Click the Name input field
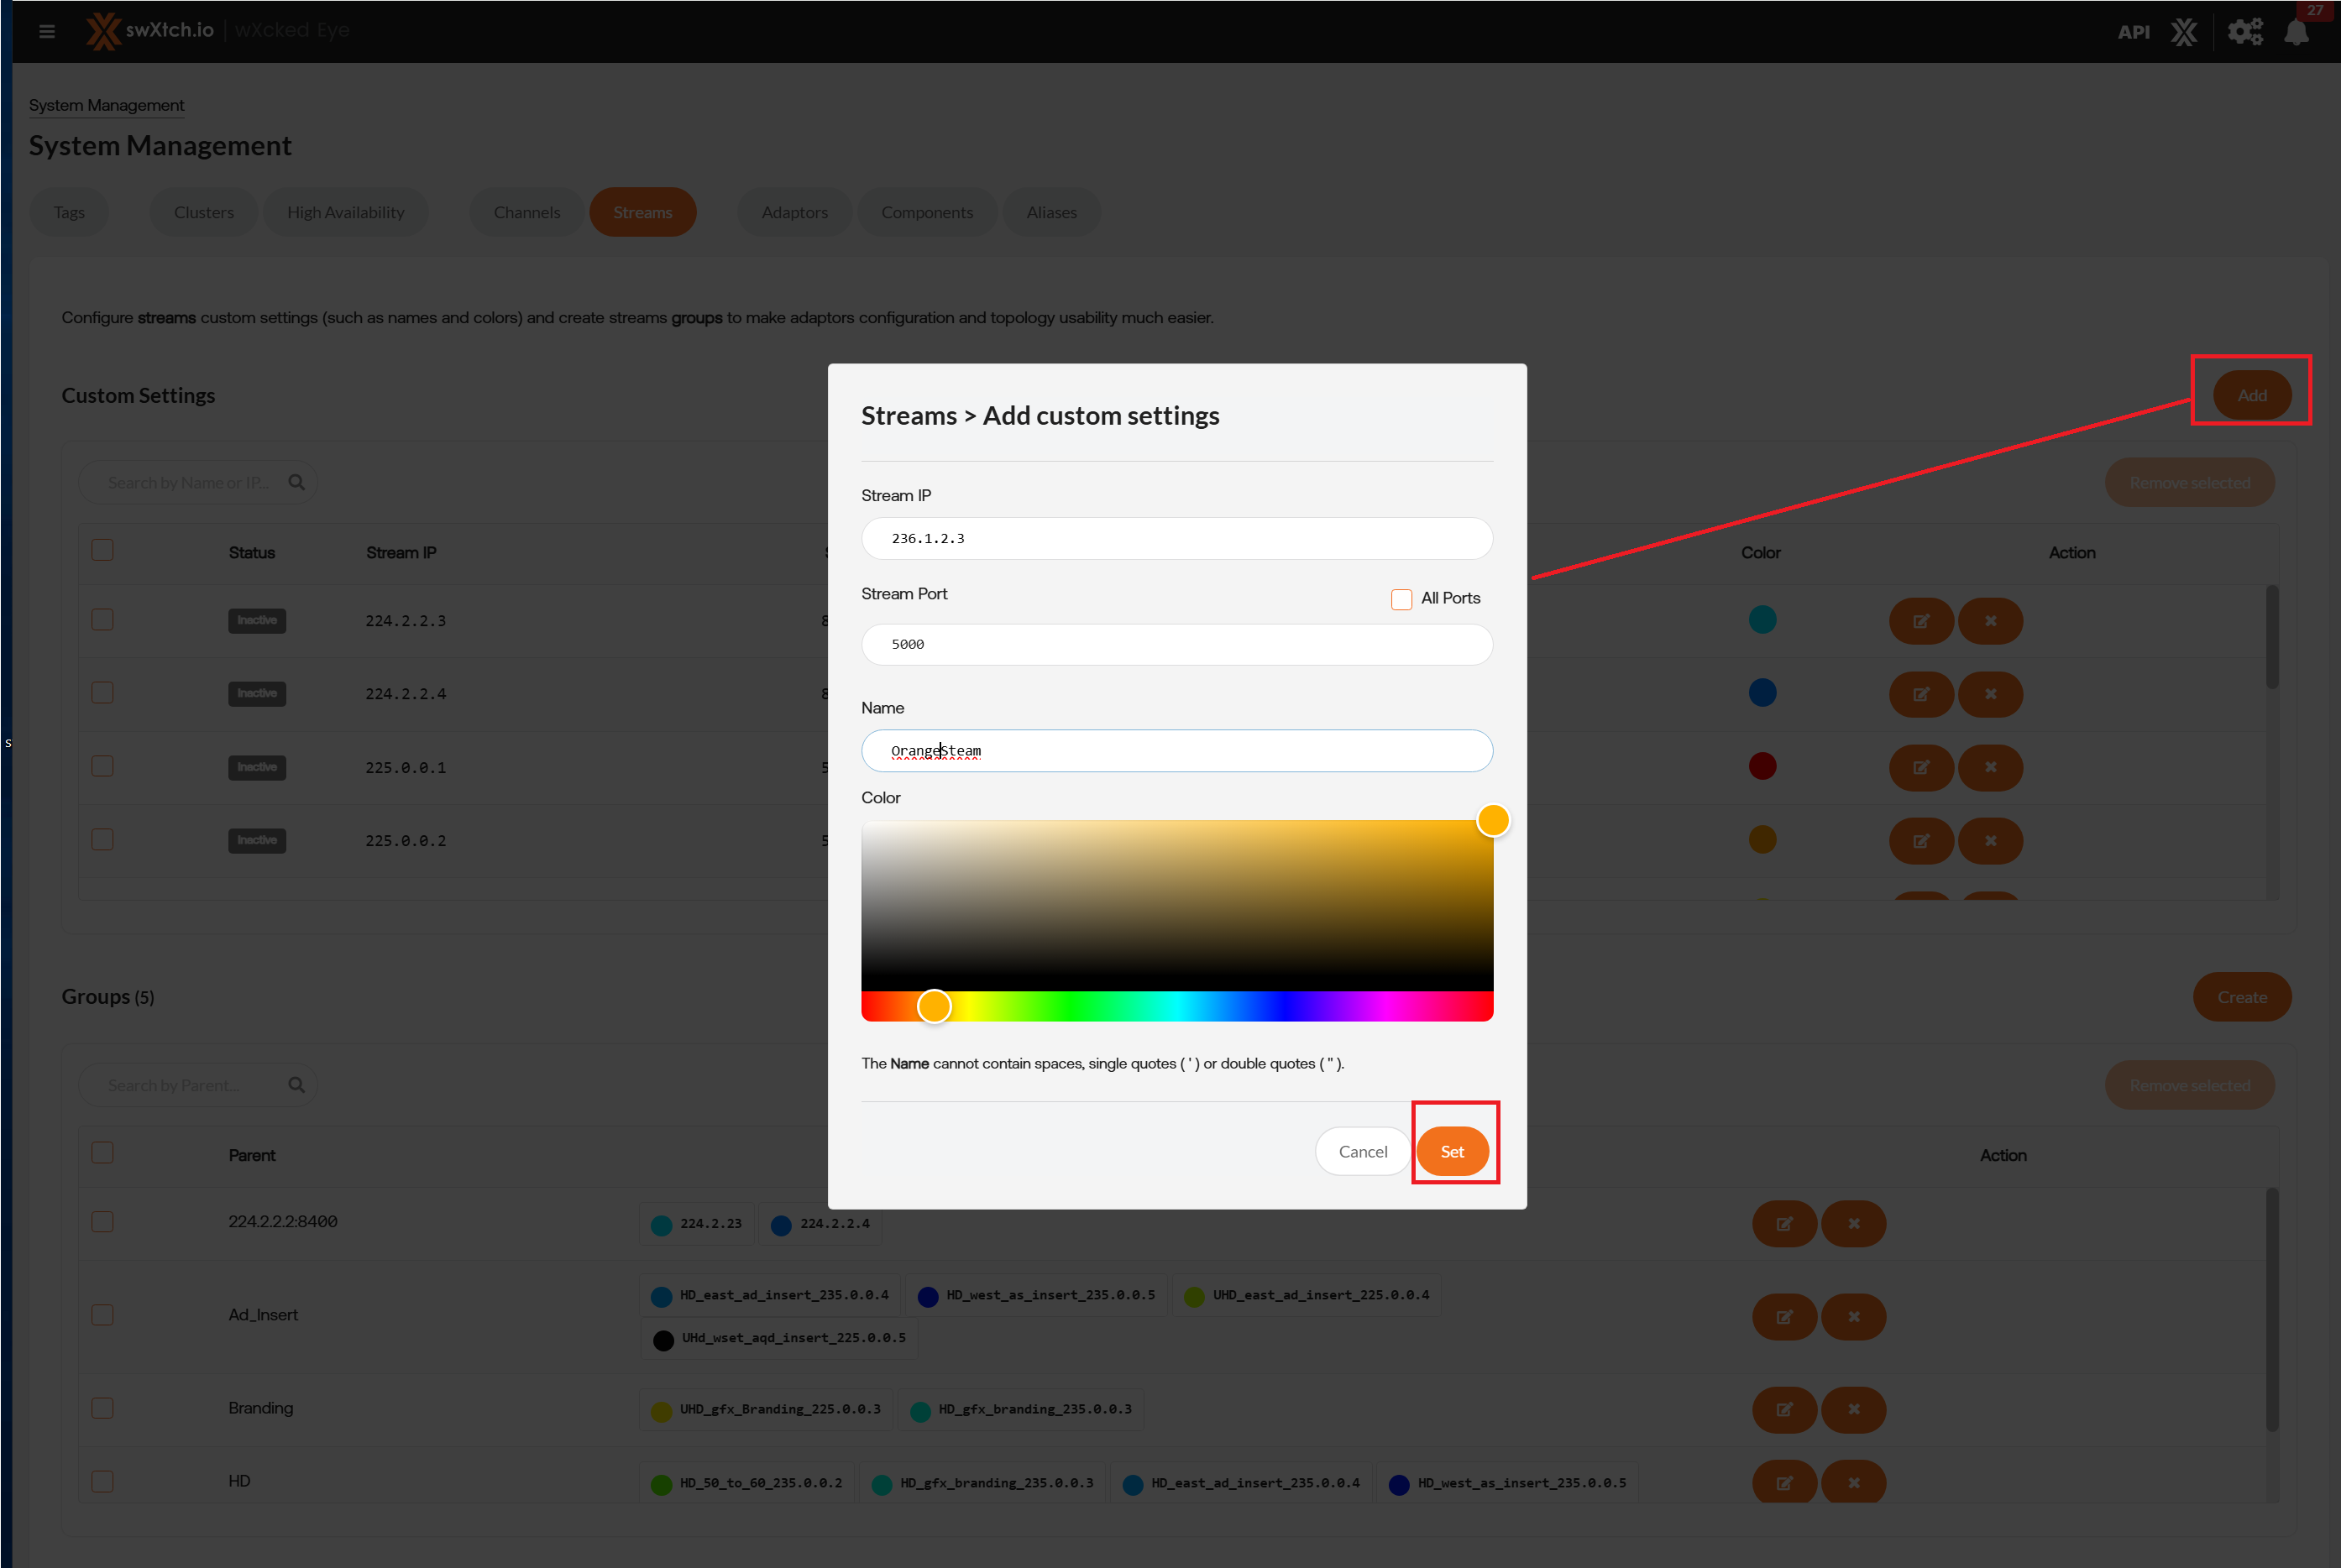This screenshot has height=1568, width=2341. click(x=1176, y=750)
